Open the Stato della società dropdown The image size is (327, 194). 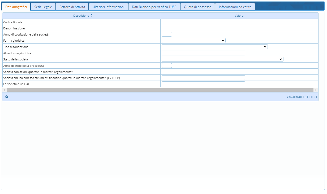[222, 59]
